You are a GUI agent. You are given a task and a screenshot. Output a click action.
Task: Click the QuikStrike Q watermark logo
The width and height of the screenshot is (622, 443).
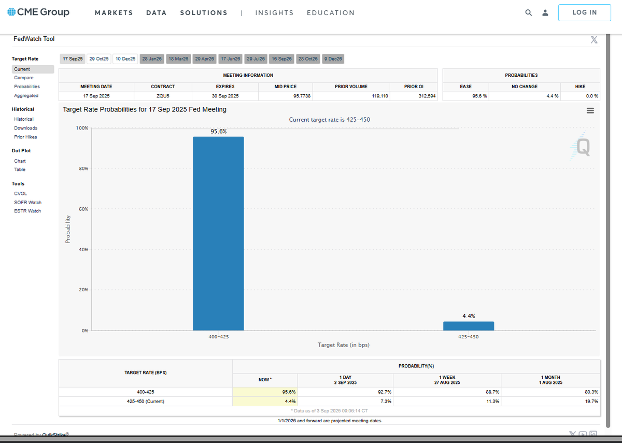(580, 147)
